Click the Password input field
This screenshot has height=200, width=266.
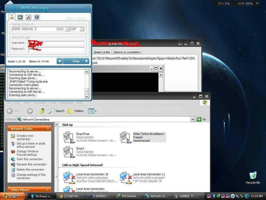[56, 49]
